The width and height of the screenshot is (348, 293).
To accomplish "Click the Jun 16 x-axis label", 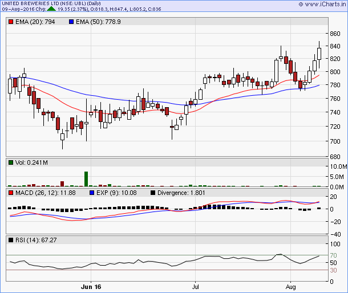I will (x=91, y=287).
